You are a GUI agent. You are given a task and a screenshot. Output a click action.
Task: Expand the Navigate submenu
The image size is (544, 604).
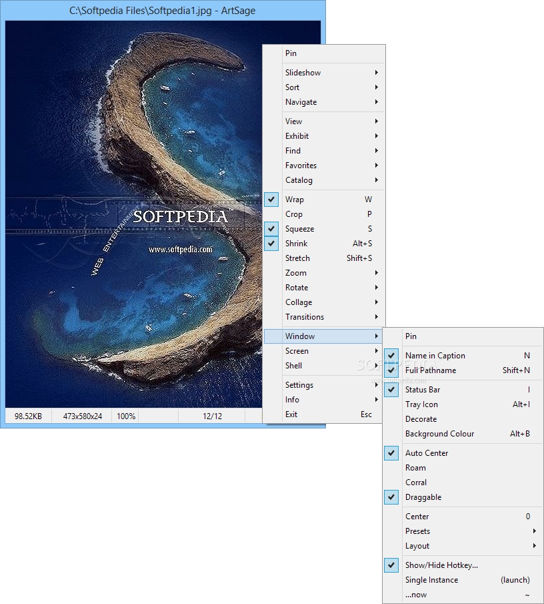tap(324, 102)
